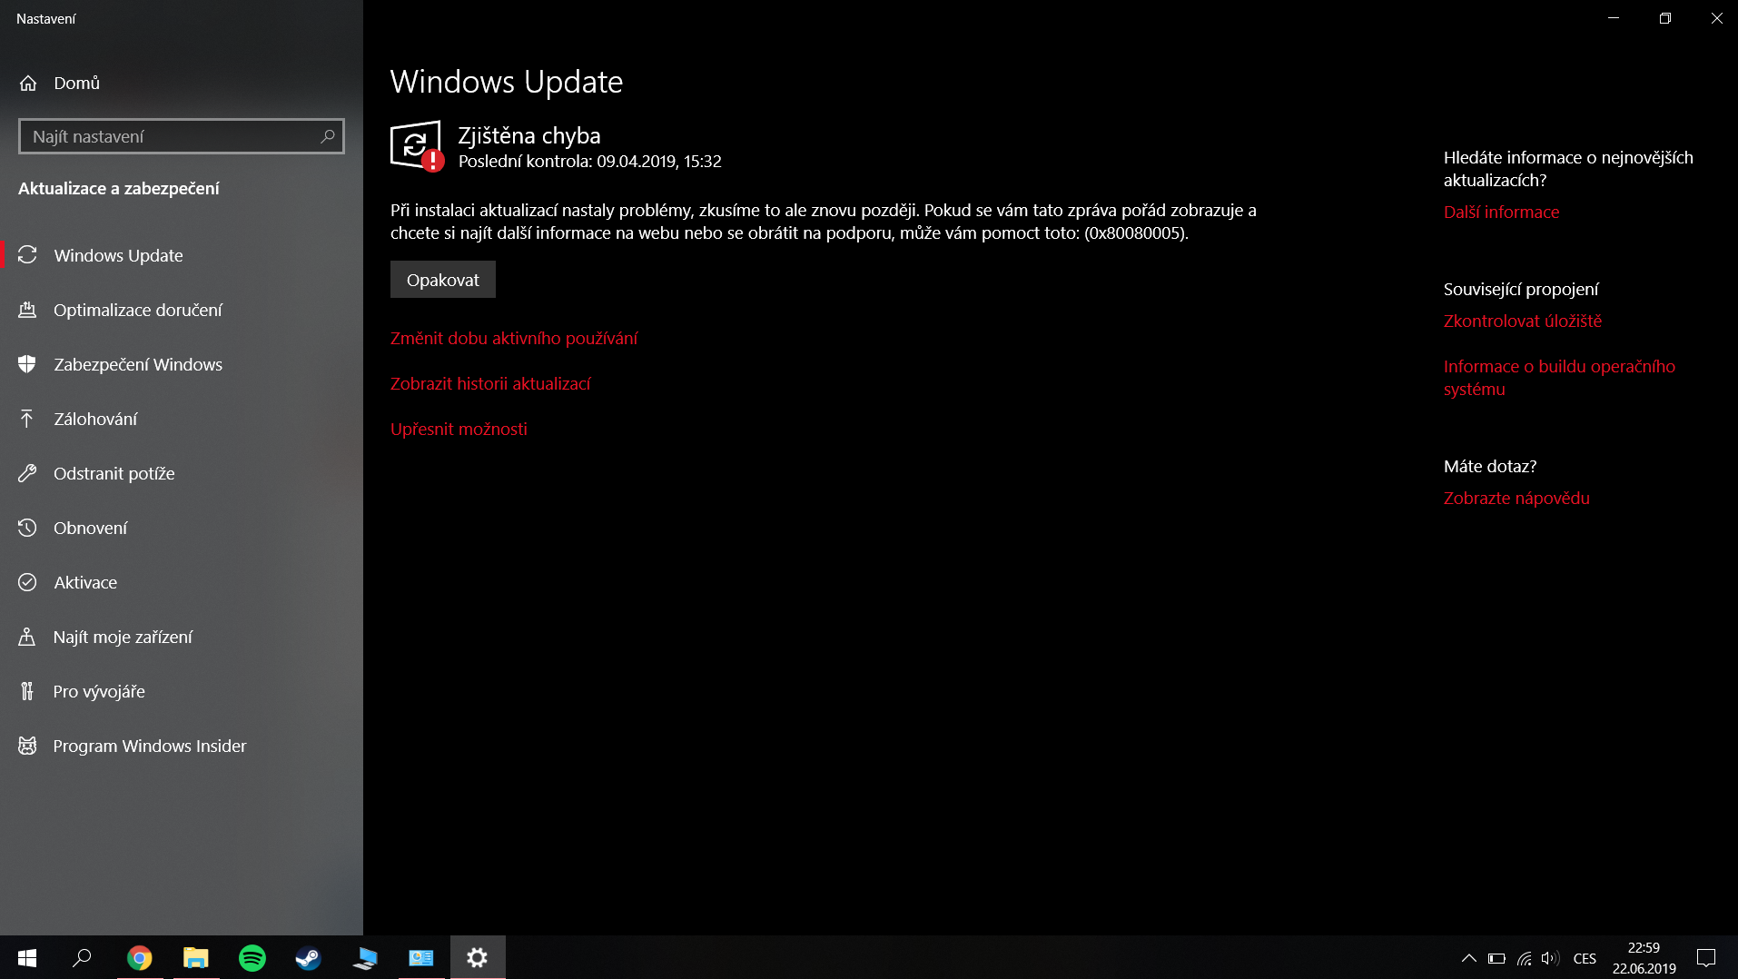Open Program Windows Insider section

click(182, 746)
